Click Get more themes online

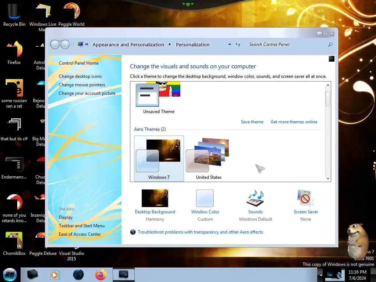pos(294,122)
